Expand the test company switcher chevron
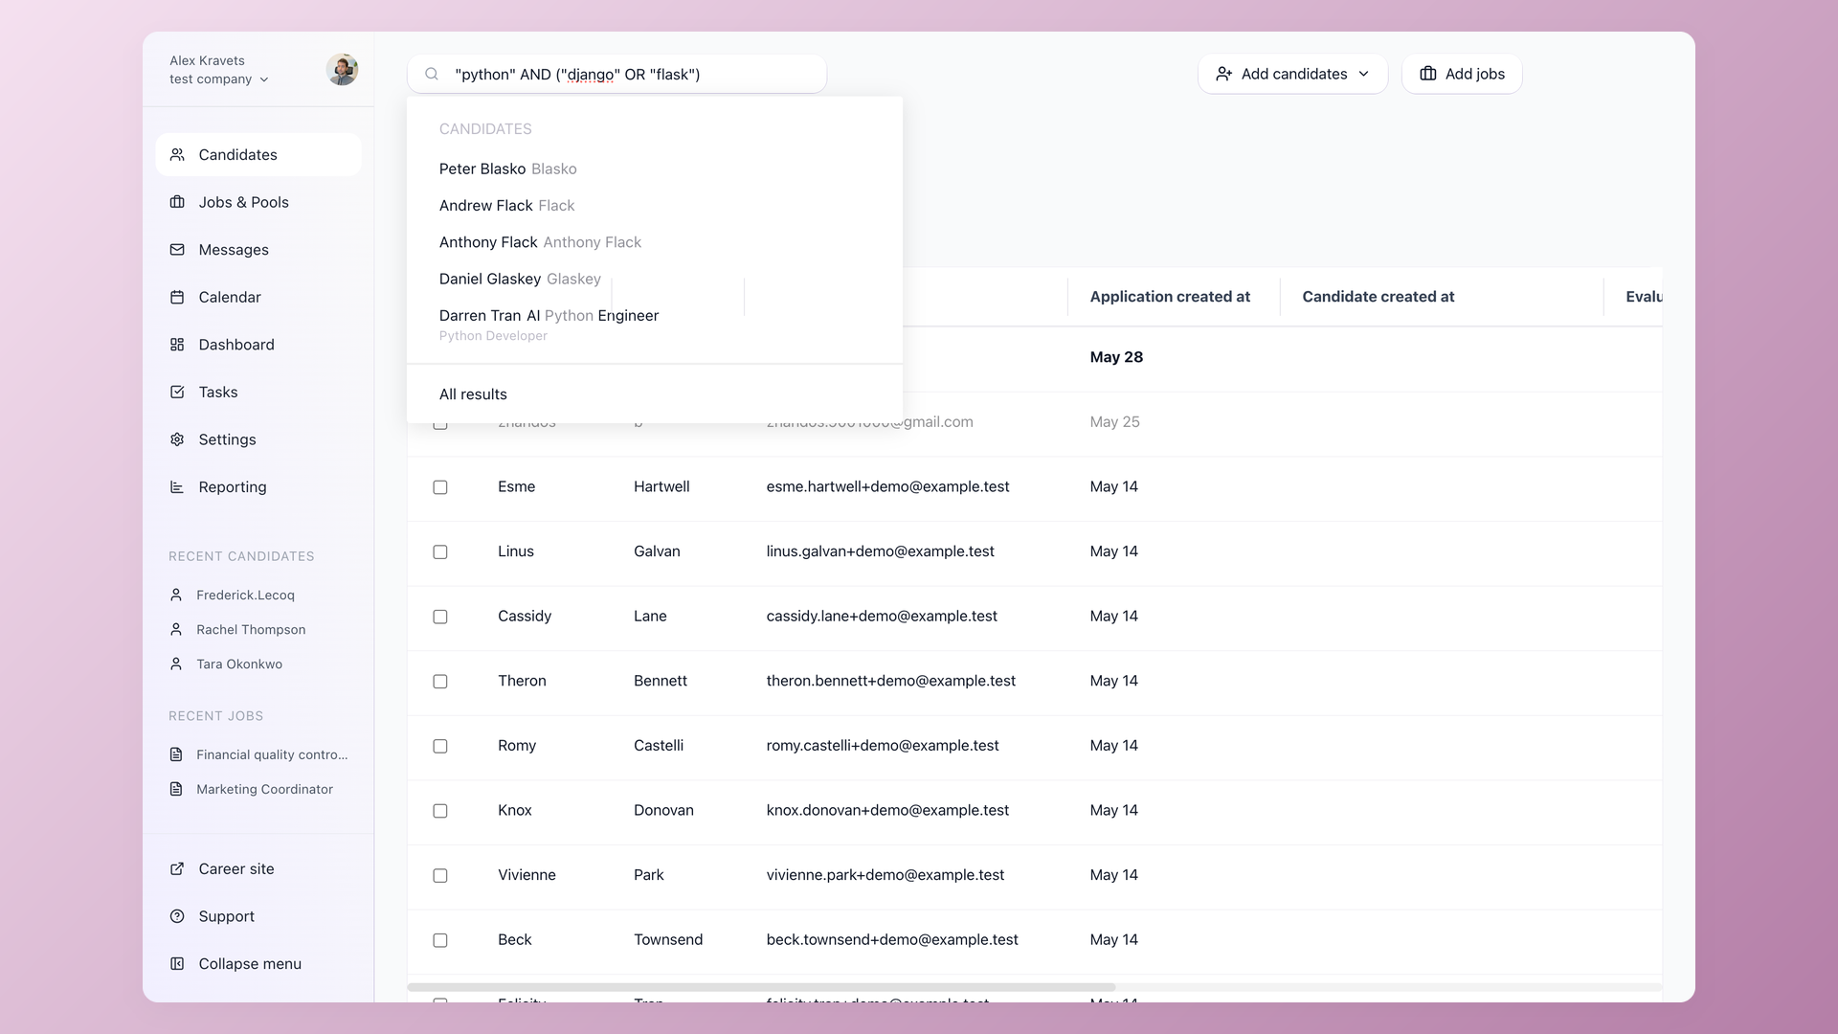This screenshot has height=1034, width=1838. (x=264, y=79)
